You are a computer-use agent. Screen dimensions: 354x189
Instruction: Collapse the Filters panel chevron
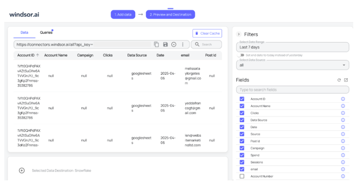click(238, 34)
